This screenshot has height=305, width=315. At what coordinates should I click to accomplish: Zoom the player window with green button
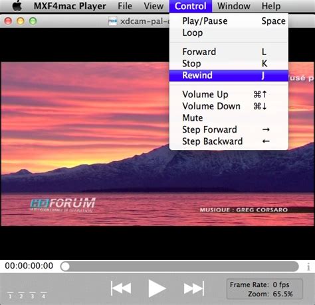click(x=33, y=21)
